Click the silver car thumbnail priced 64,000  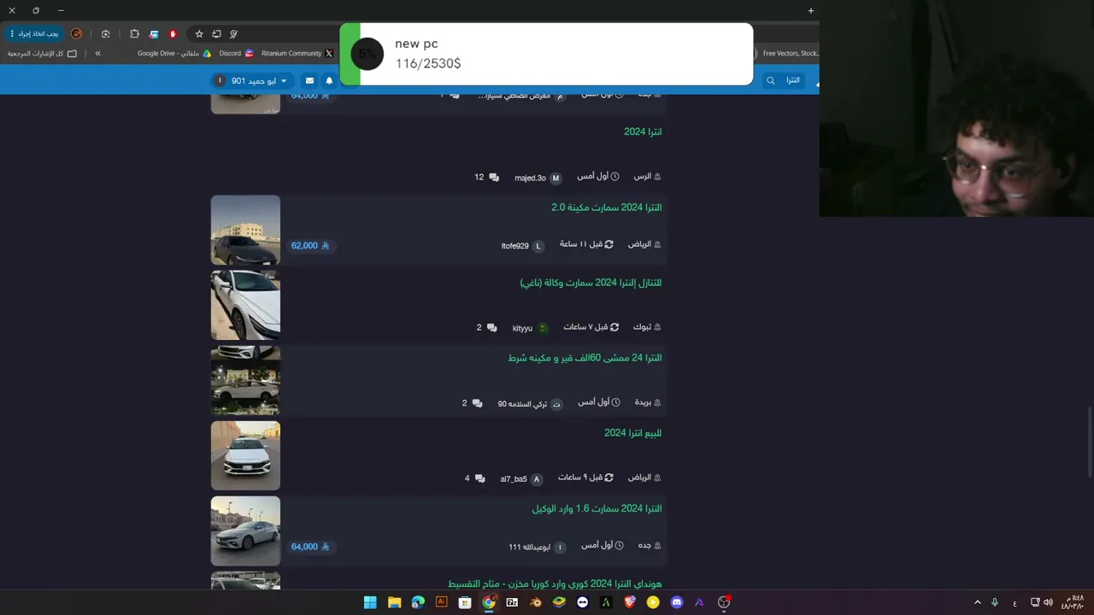pyautogui.click(x=245, y=530)
